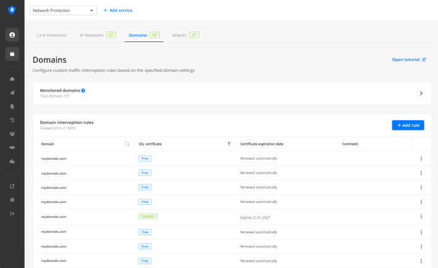The height and width of the screenshot is (268, 438).
Task: Open actions menu for Custom certificate row
Action: tap(421, 216)
